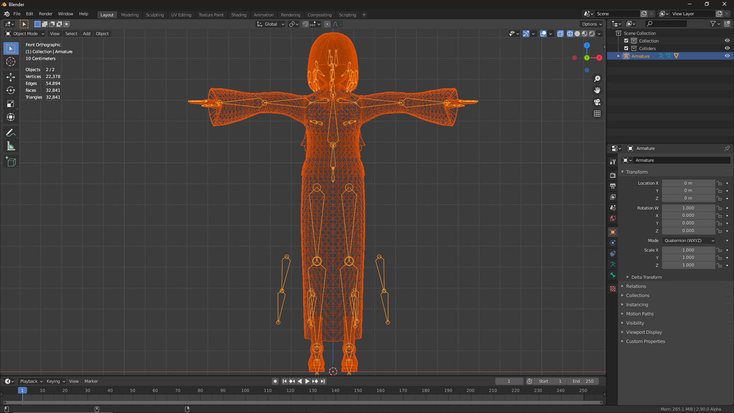The image size is (734, 413).
Task: Hide the Colliders collection in outliner
Action: (x=727, y=48)
